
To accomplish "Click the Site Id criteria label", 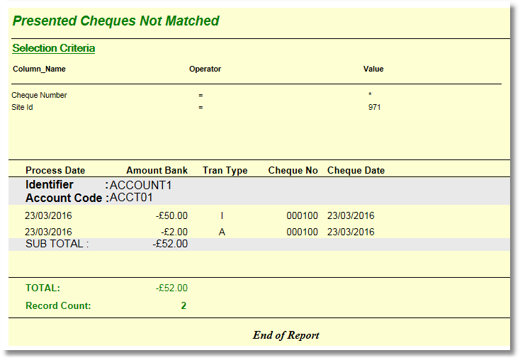I will 22,108.
